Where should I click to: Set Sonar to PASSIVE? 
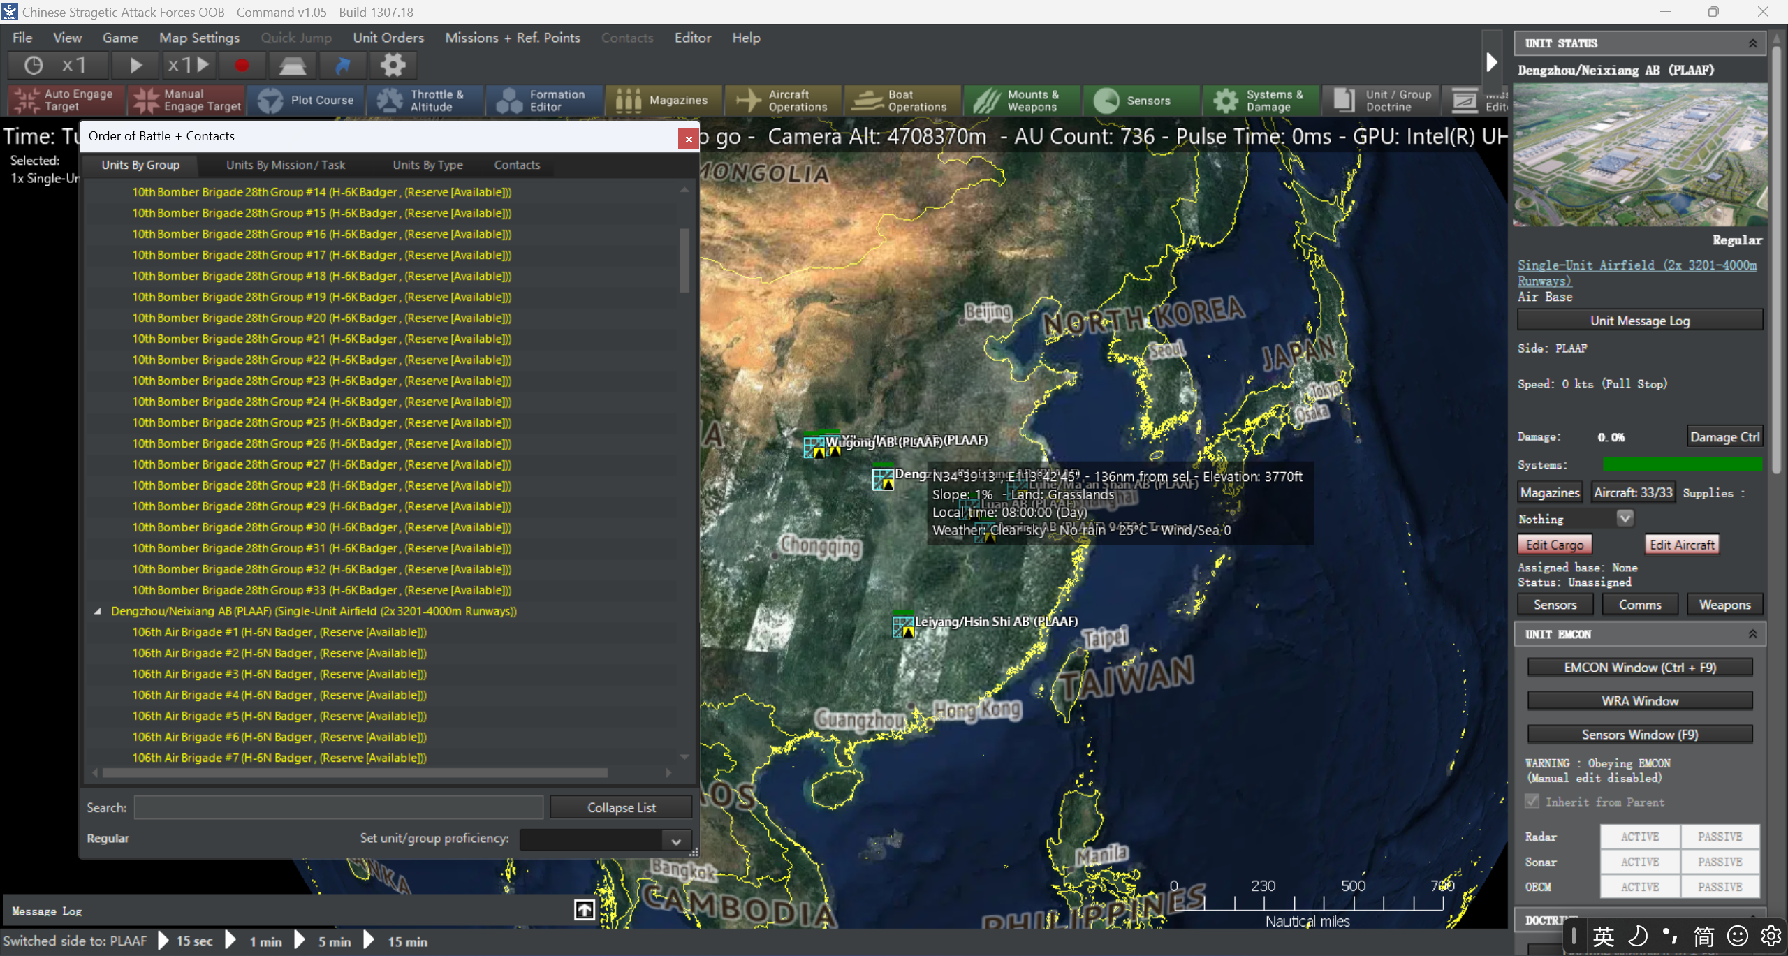tap(1720, 862)
